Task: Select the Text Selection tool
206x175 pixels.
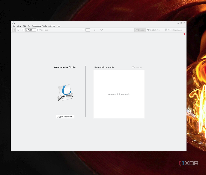Action: 154,30
